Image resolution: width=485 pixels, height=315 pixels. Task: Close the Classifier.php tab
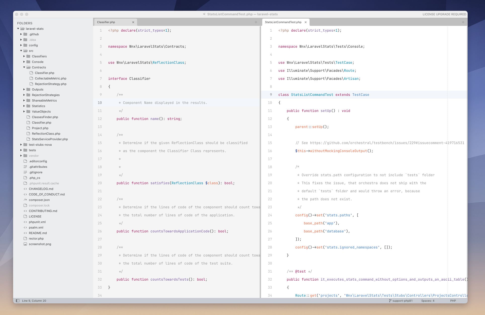(x=133, y=22)
